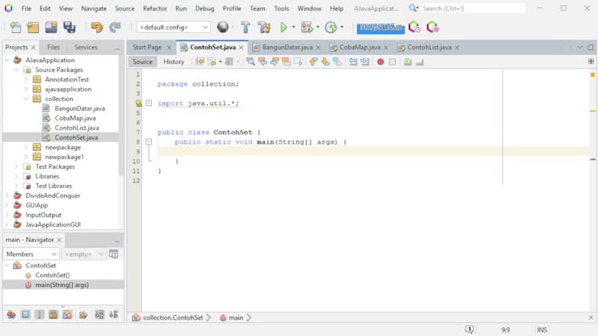Click the Source view button

[x=142, y=61]
